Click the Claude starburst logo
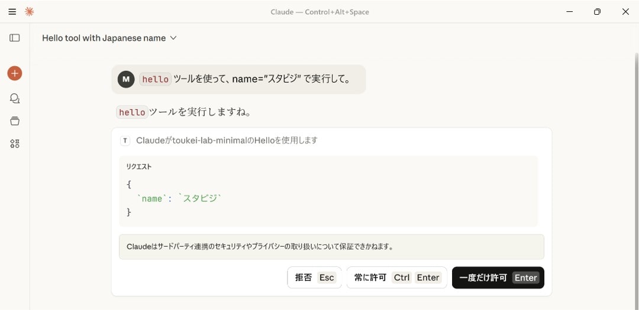 (29, 12)
